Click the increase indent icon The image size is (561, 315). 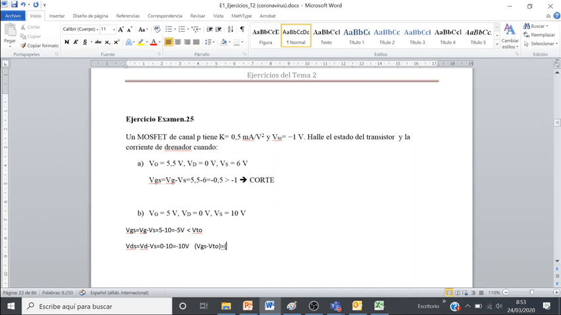pos(218,29)
